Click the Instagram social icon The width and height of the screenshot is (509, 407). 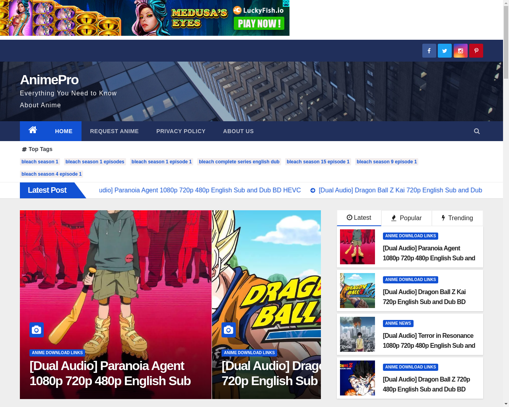[x=460, y=50]
